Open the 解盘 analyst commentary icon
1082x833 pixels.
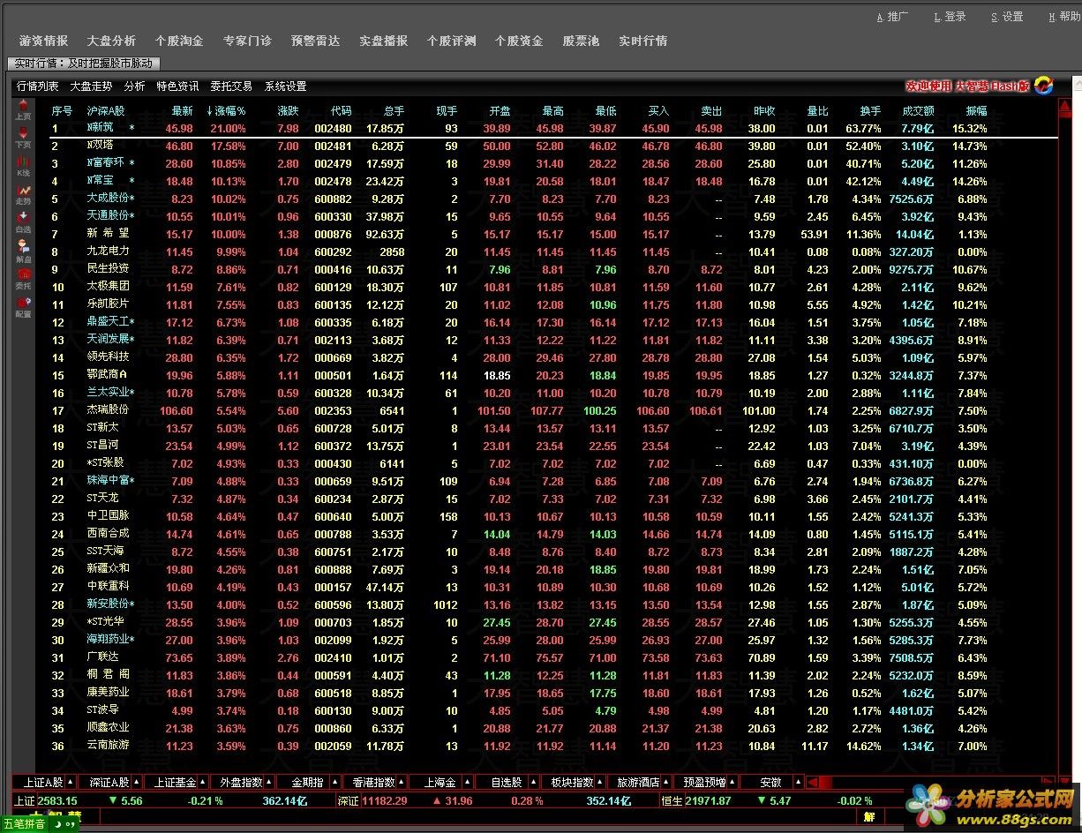[x=23, y=251]
